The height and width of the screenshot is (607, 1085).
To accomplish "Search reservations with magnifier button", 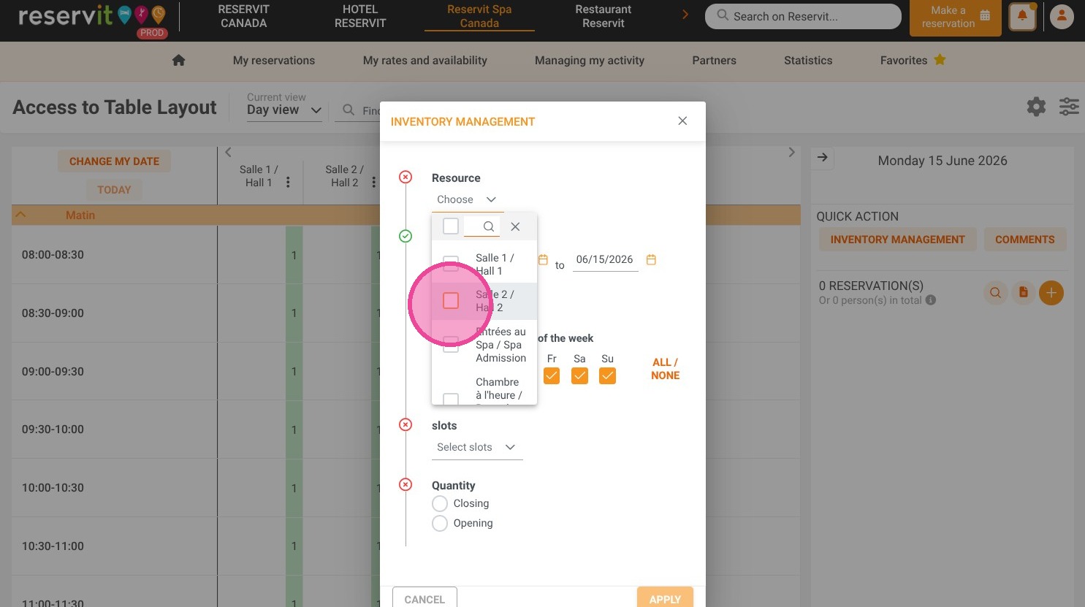I will click(x=995, y=293).
